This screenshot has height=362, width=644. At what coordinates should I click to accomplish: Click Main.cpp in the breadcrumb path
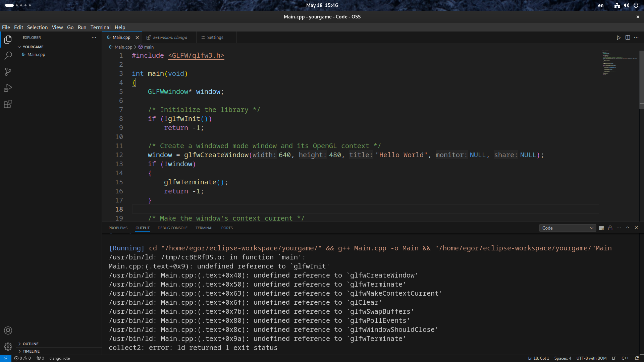click(121, 47)
